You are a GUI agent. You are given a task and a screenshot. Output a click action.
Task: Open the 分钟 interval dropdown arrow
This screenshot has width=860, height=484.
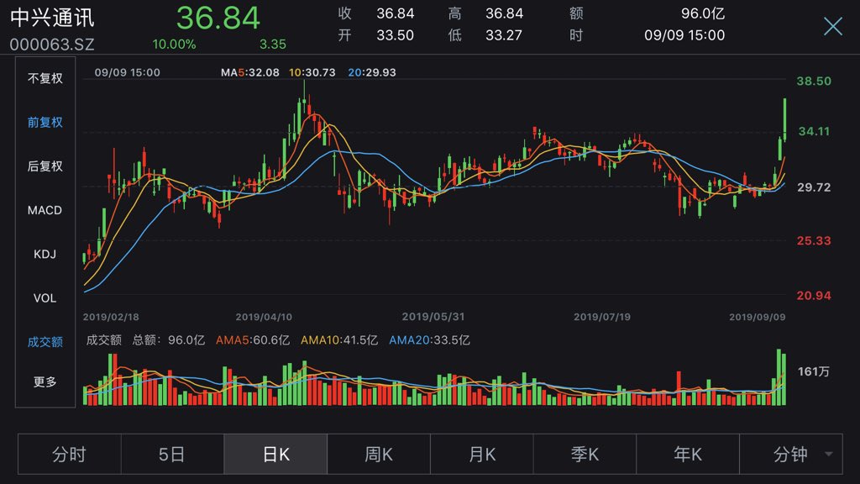(x=829, y=454)
